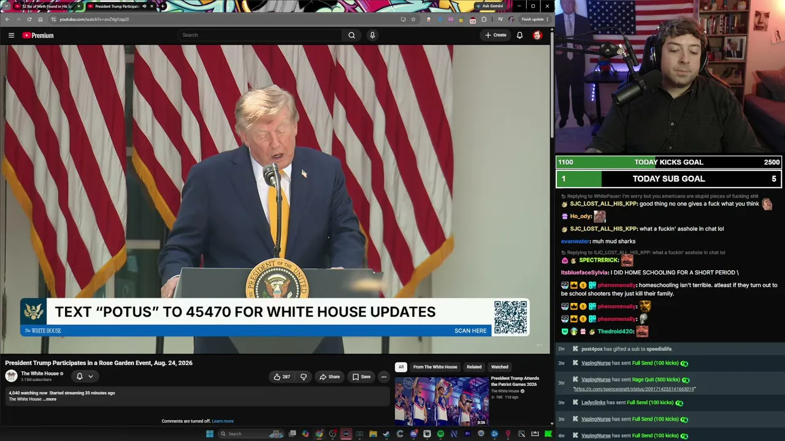This screenshot has height=441, width=785.
Task: Bookmark this page with the star icon
Action: pyautogui.click(x=413, y=19)
